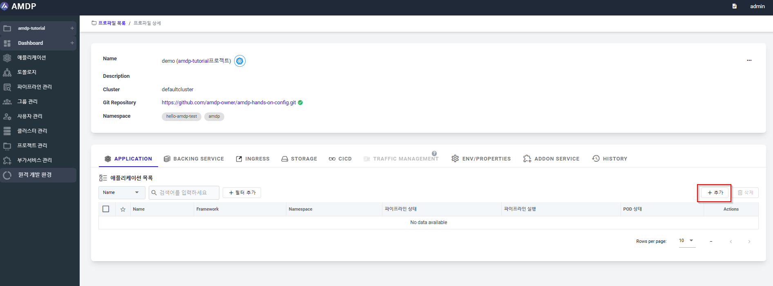
Task: Switch to the STORAGE tab
Action: coord(299,159)
